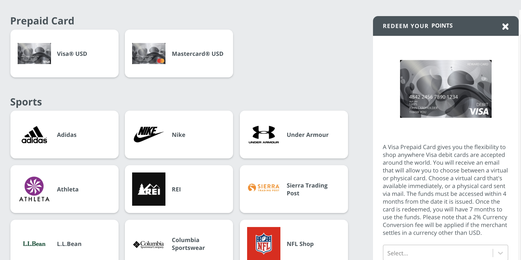Viewport: 521px width, 260px height.
Task: Click the Redeem Your Points header
Action: coord(417,26)
